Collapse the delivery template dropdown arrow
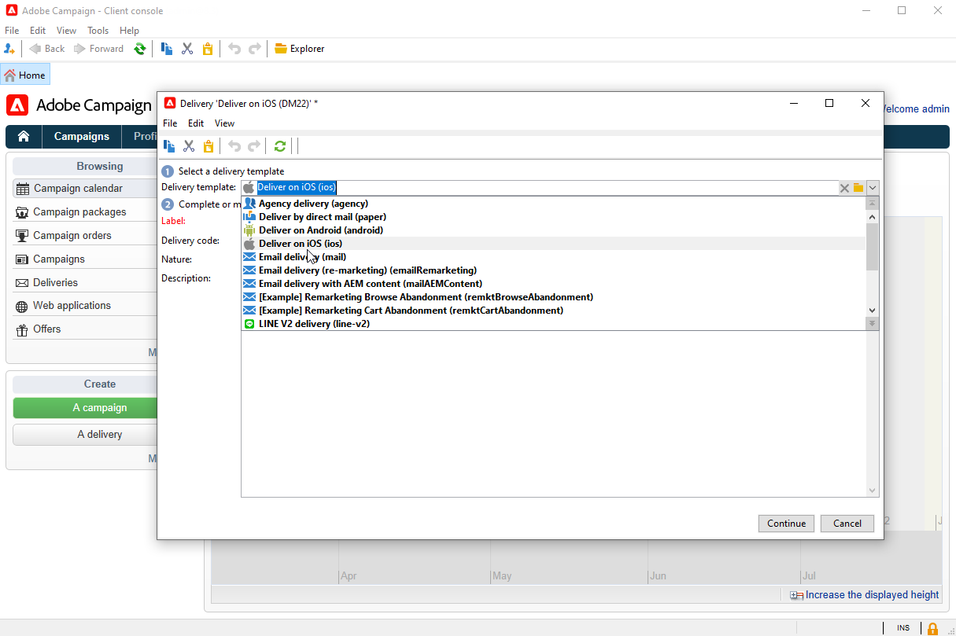This screenshot has width=956, height=636. click(x=873, y=188)
